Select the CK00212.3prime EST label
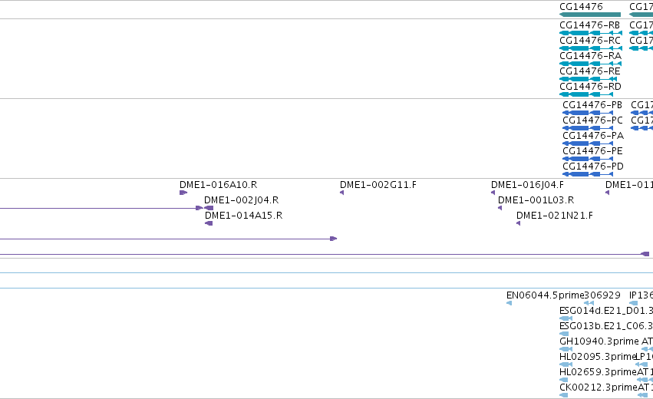Viewport: 653px width, 399px height. [x=599, y=387]
